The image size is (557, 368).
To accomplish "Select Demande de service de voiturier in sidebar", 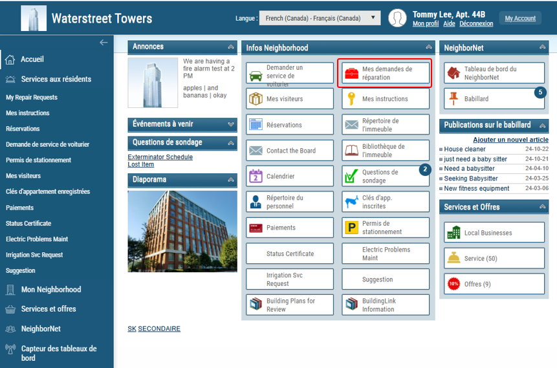I will (47, 144).
